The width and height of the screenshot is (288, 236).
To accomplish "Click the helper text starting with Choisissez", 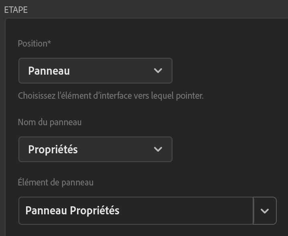I will pyautogui.click(x=111, y=96).
